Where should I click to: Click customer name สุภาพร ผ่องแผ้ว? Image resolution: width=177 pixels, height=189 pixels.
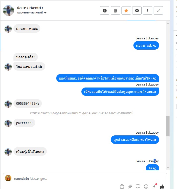(x=30, y=7)
